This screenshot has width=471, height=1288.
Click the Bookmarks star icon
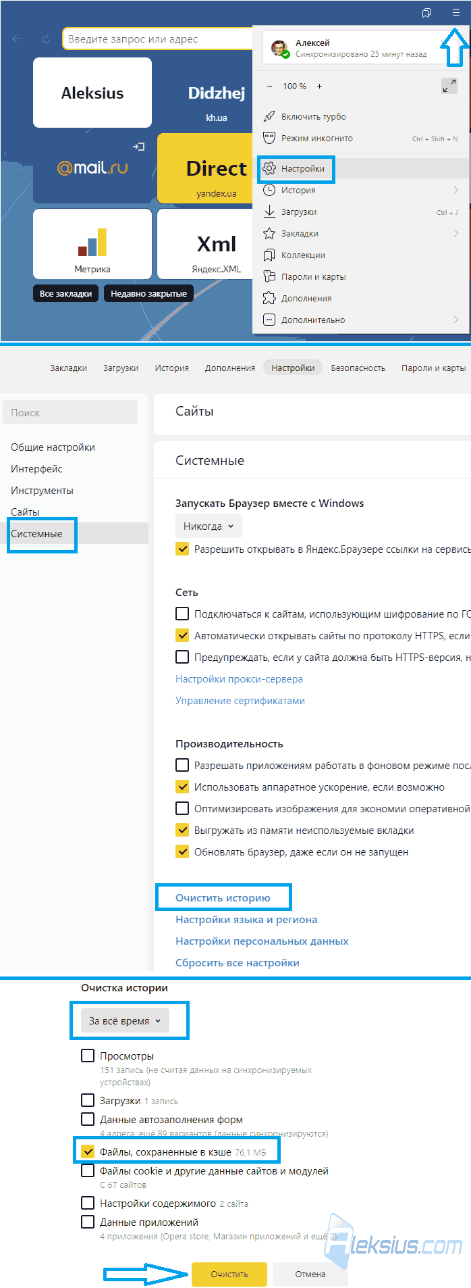(269, 233)
